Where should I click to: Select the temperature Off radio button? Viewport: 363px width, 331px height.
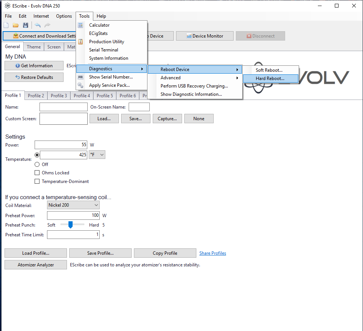[37, 164]
